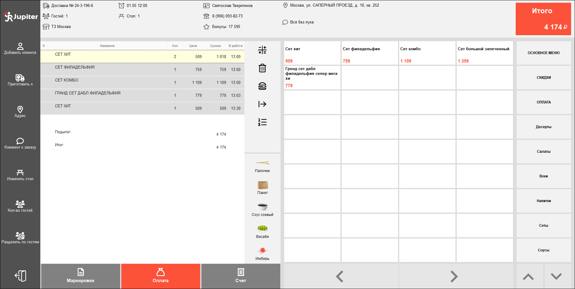Click the Москва САПЕРНЫЙ ПРОЕЗД address
The width and height of the screenshot is (575, 289).
[x=334, y=5]
